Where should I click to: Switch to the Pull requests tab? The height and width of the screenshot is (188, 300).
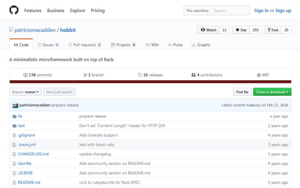85,45
